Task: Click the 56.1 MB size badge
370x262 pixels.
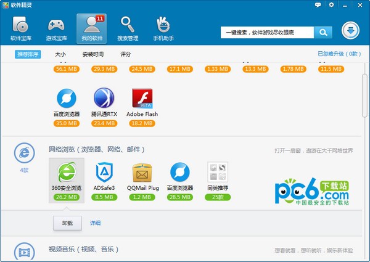Action: pos(67,69)
